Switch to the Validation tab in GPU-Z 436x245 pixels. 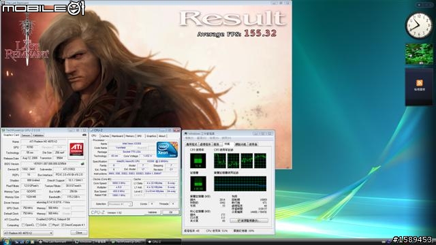38,135
